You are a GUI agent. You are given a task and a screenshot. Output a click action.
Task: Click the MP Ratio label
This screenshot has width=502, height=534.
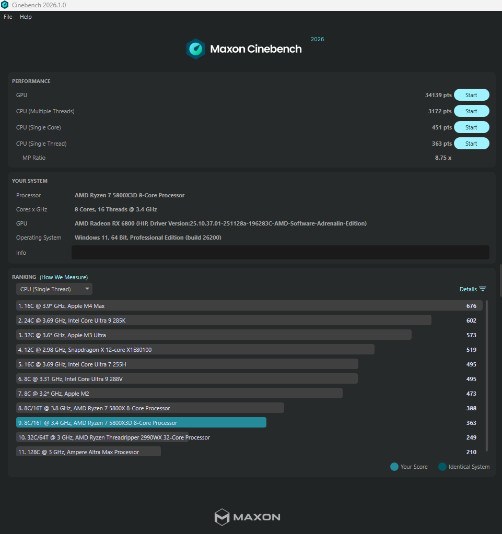pyautogui.click(x=34, y=158)
